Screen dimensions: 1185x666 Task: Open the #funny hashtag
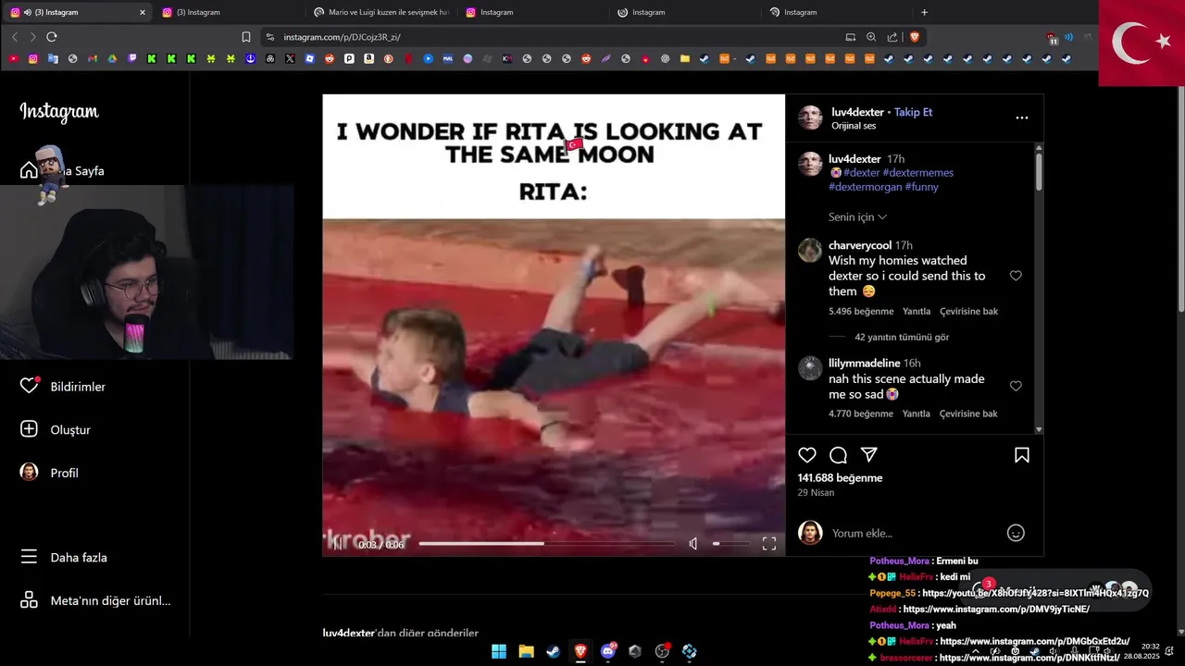point(922,187)
